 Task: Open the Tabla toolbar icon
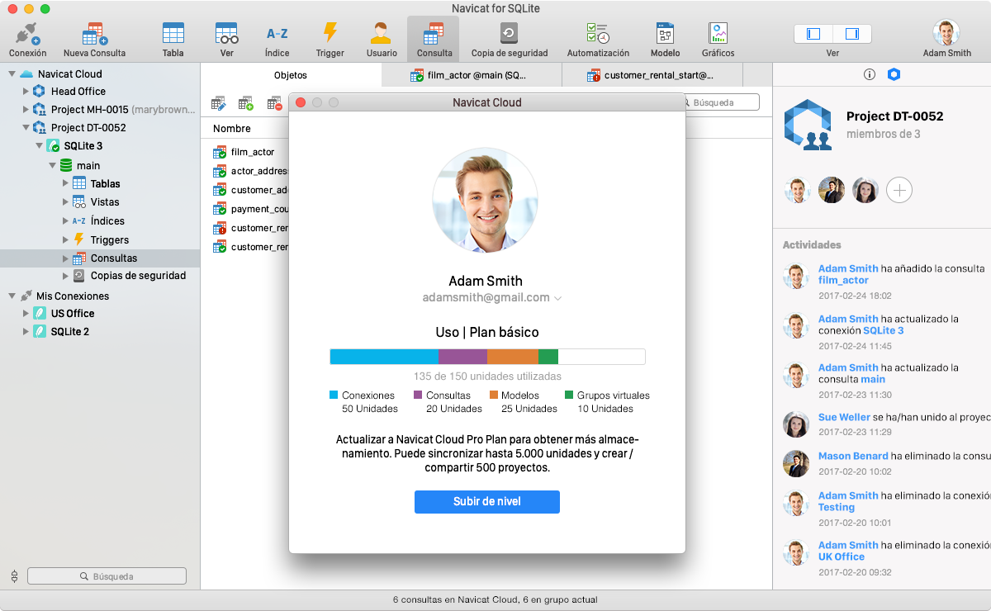click(173, 33)
